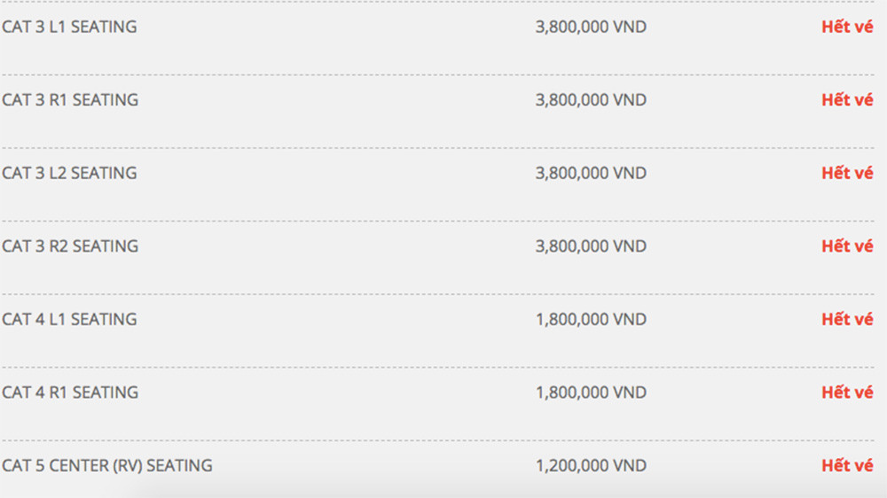Click "Hết vé" for CAT 4 R1 SEATING
This screenshot has width=887, height=498.
click(847, 393)
